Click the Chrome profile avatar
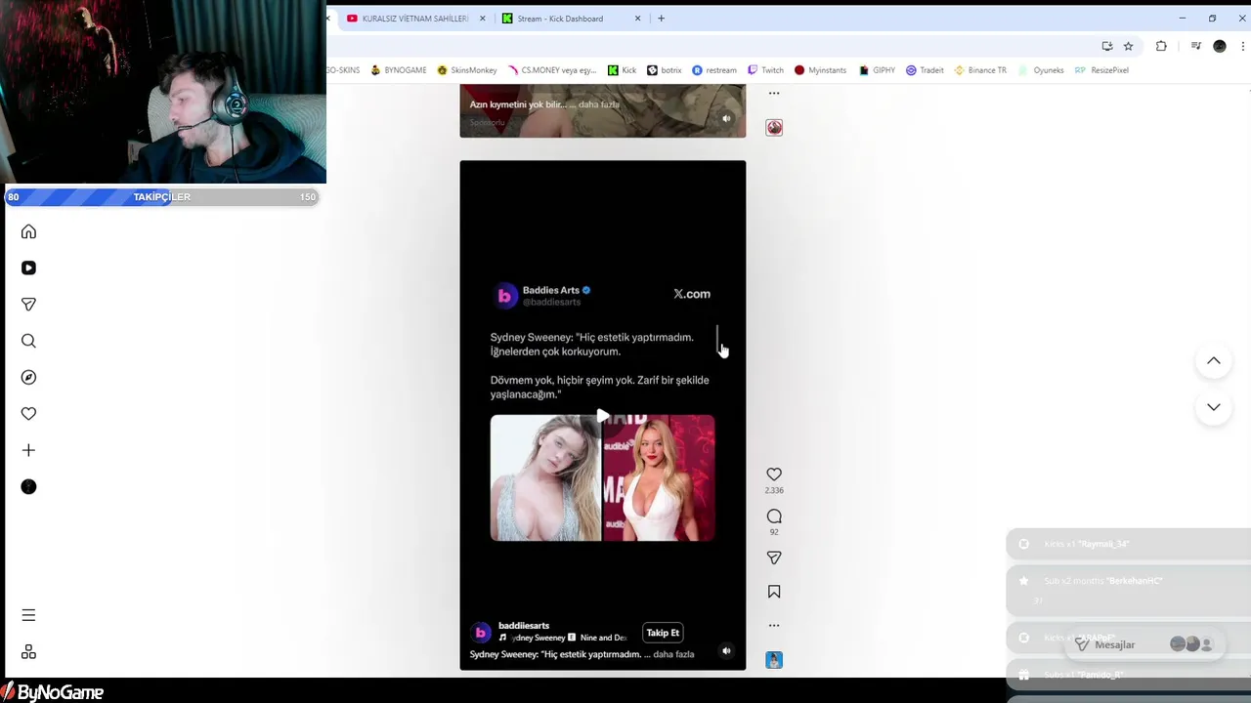This screenshot has height=703, width=1251. pyautogui.click(x=1220, y=46)
